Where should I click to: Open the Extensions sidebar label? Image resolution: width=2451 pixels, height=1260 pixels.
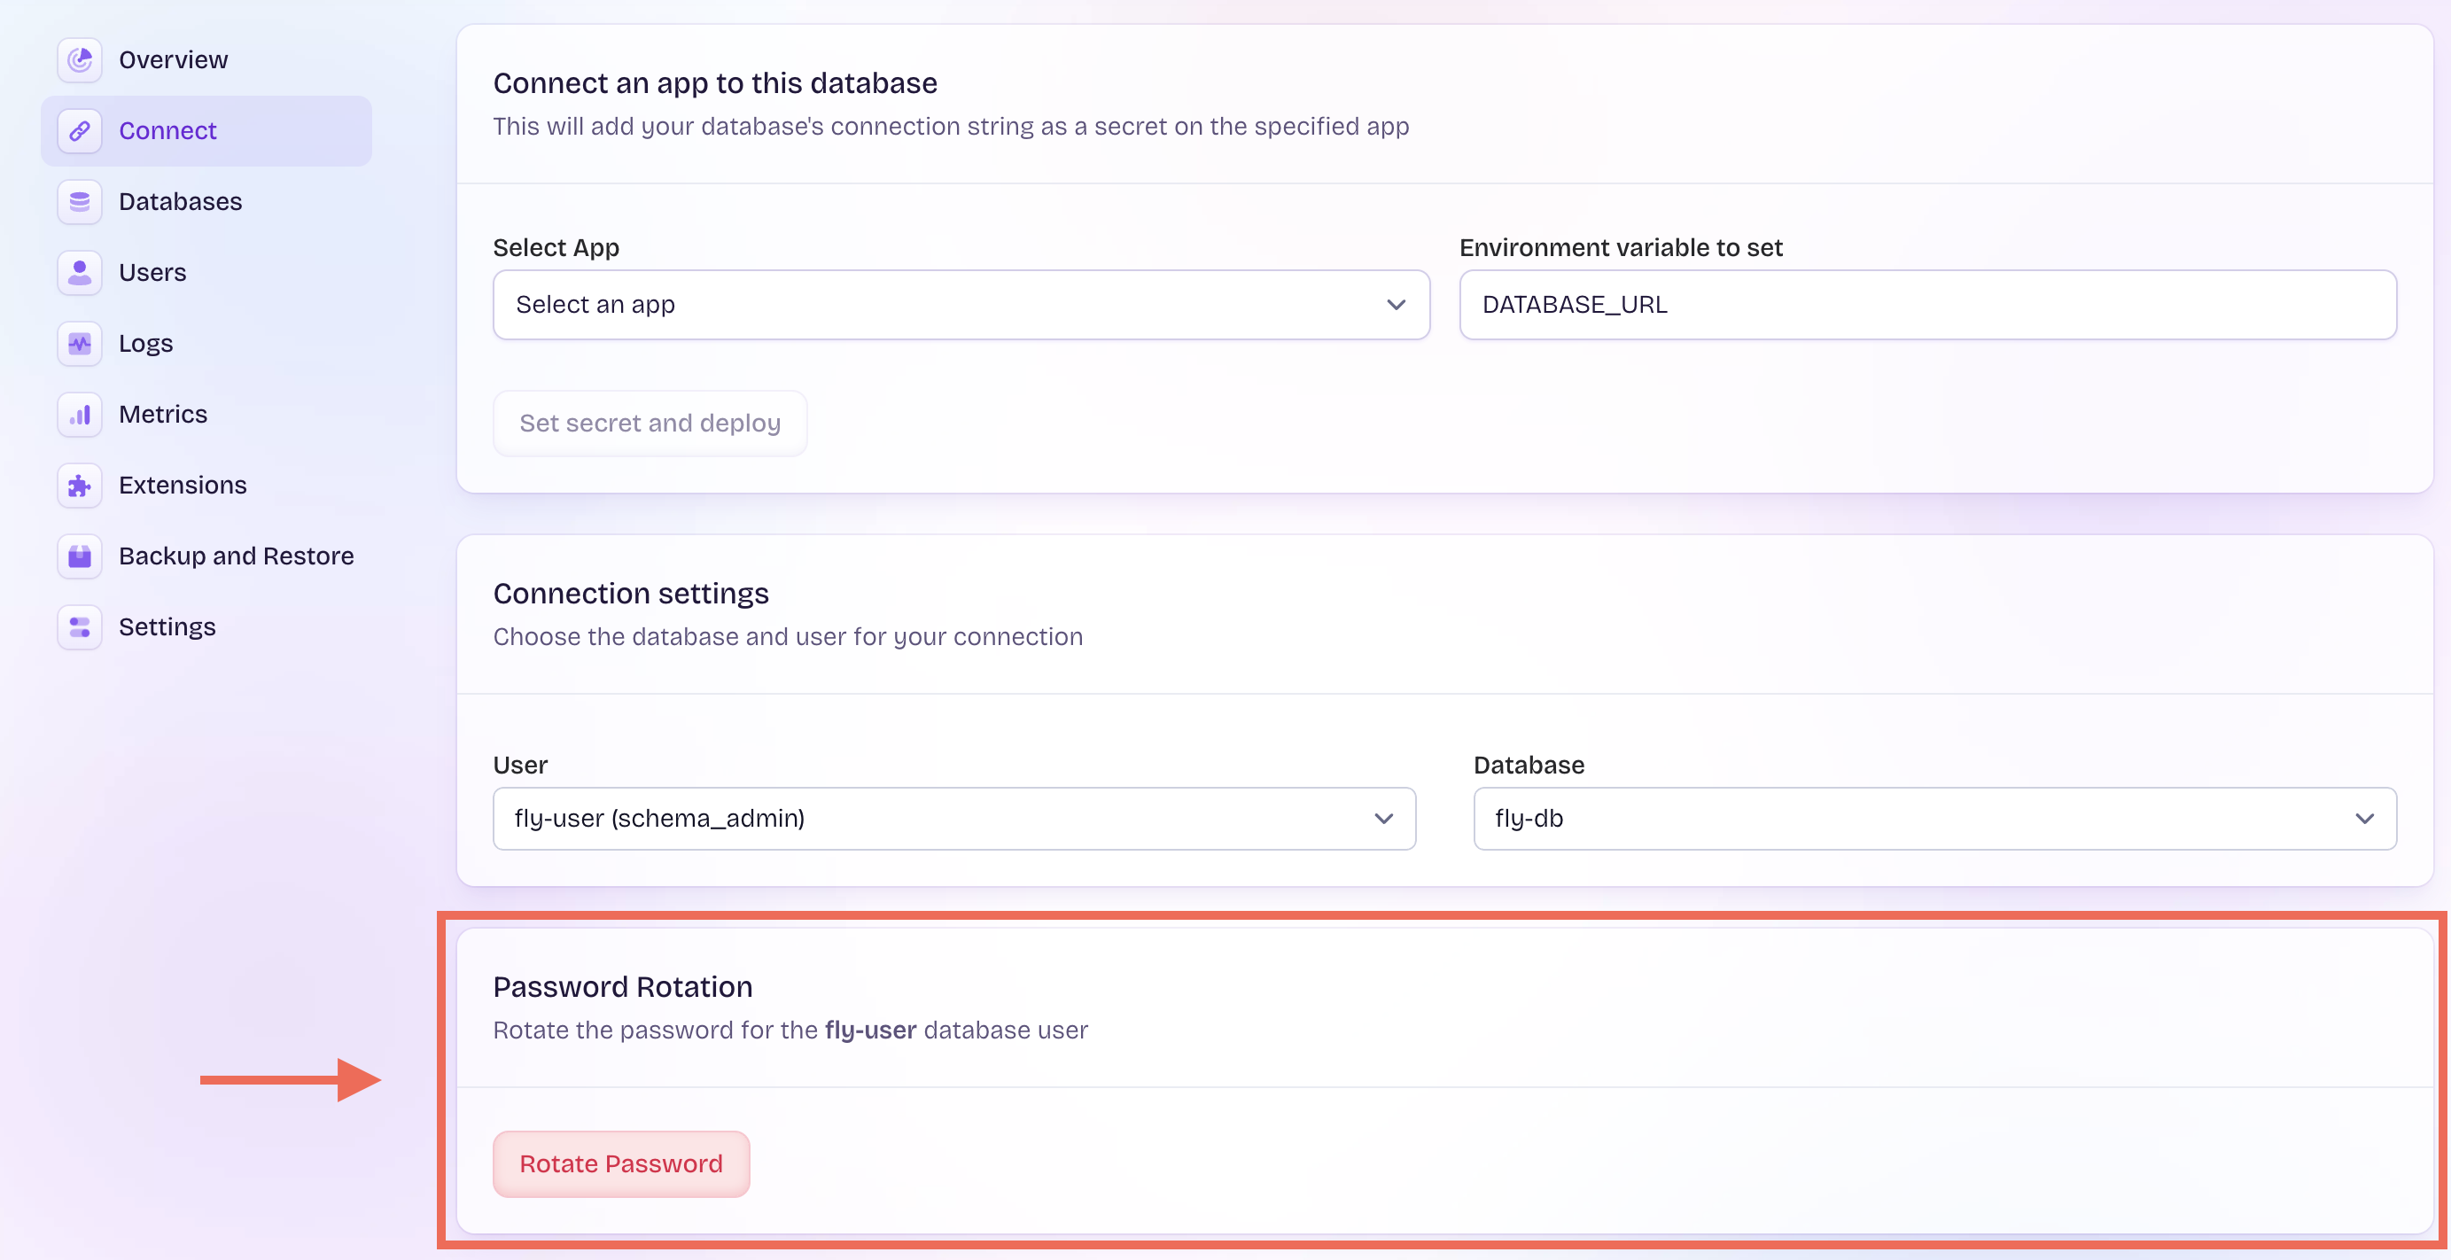click(x=183, y=486)
